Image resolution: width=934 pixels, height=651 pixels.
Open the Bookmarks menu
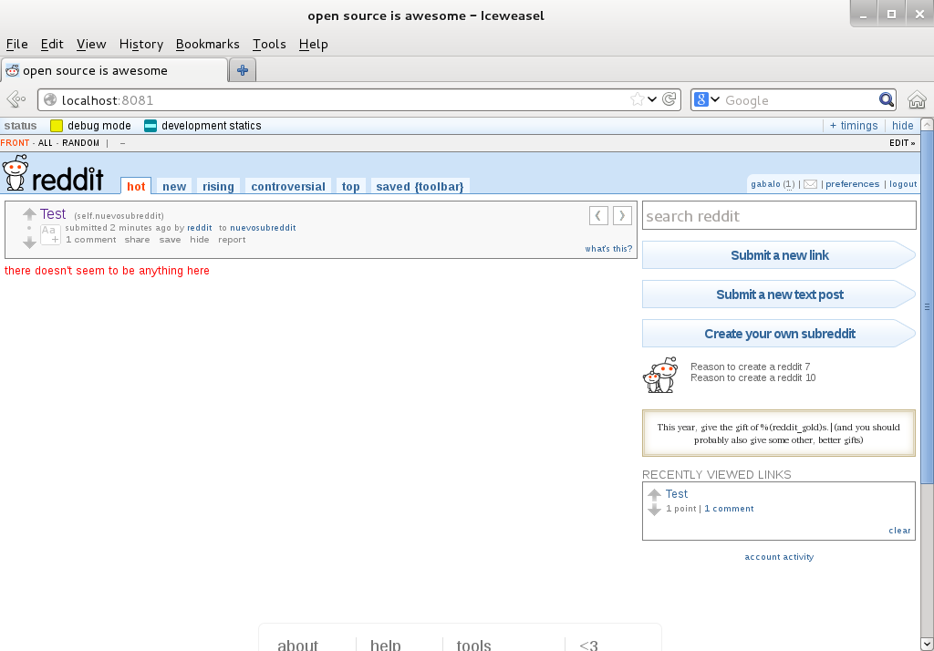point(207,44)
